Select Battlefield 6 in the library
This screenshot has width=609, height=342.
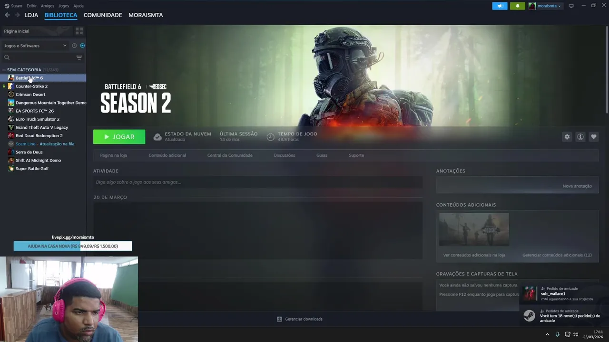click(43, 78)
